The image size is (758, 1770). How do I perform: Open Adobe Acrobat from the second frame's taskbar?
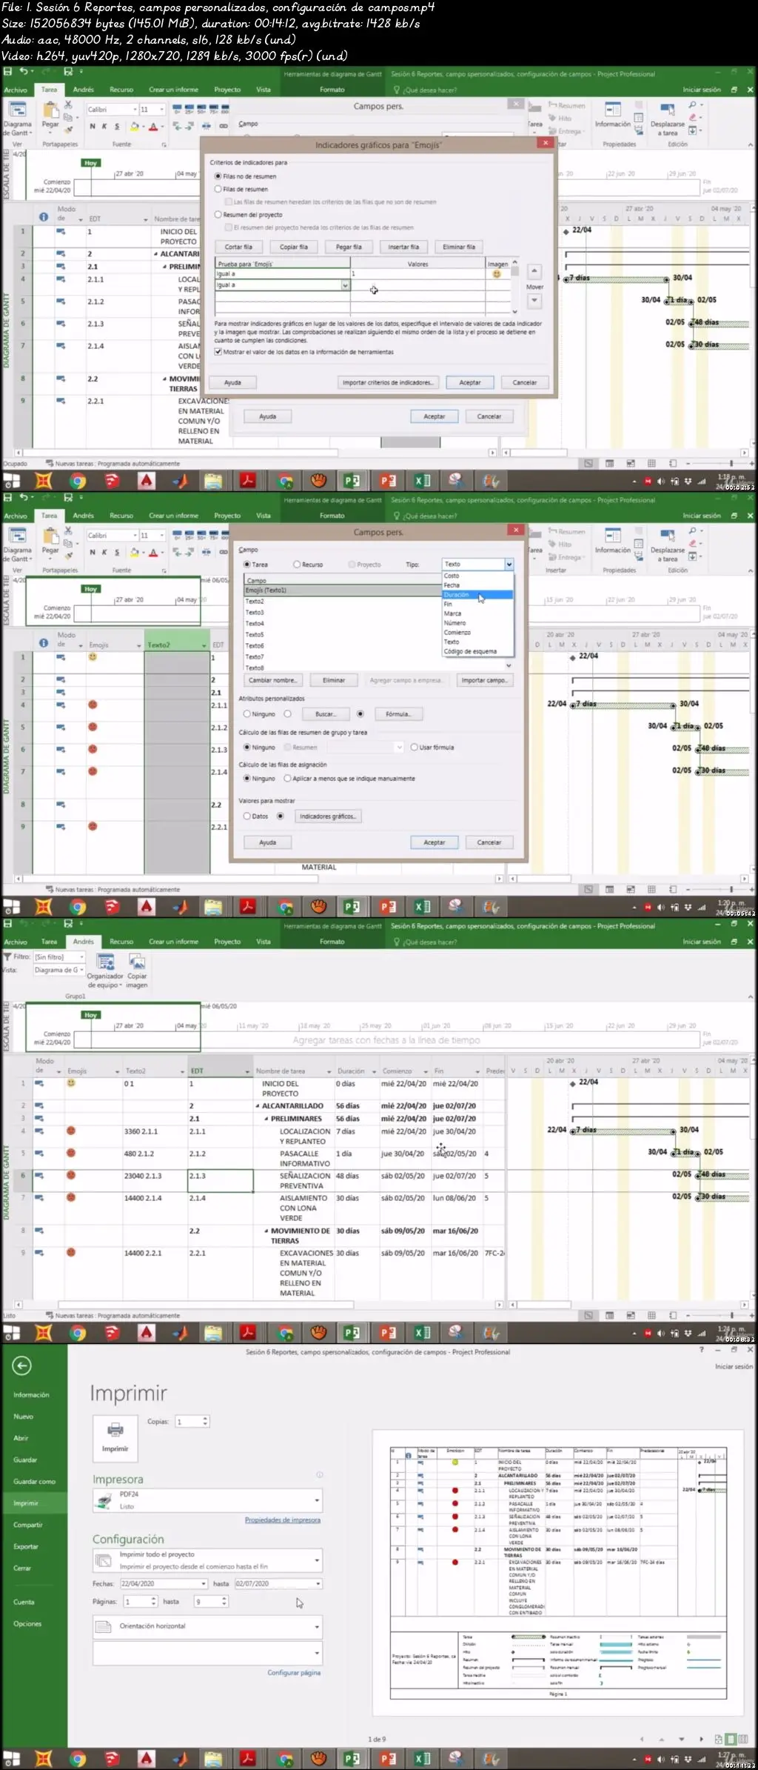(247, 907)
